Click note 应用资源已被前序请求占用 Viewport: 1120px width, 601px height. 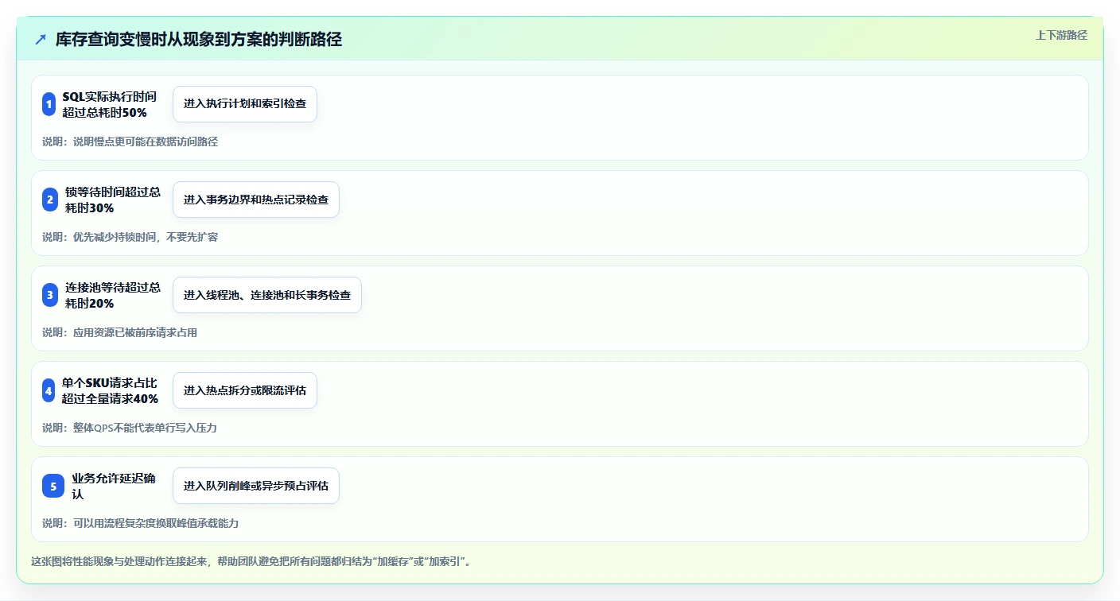(119, 332)
